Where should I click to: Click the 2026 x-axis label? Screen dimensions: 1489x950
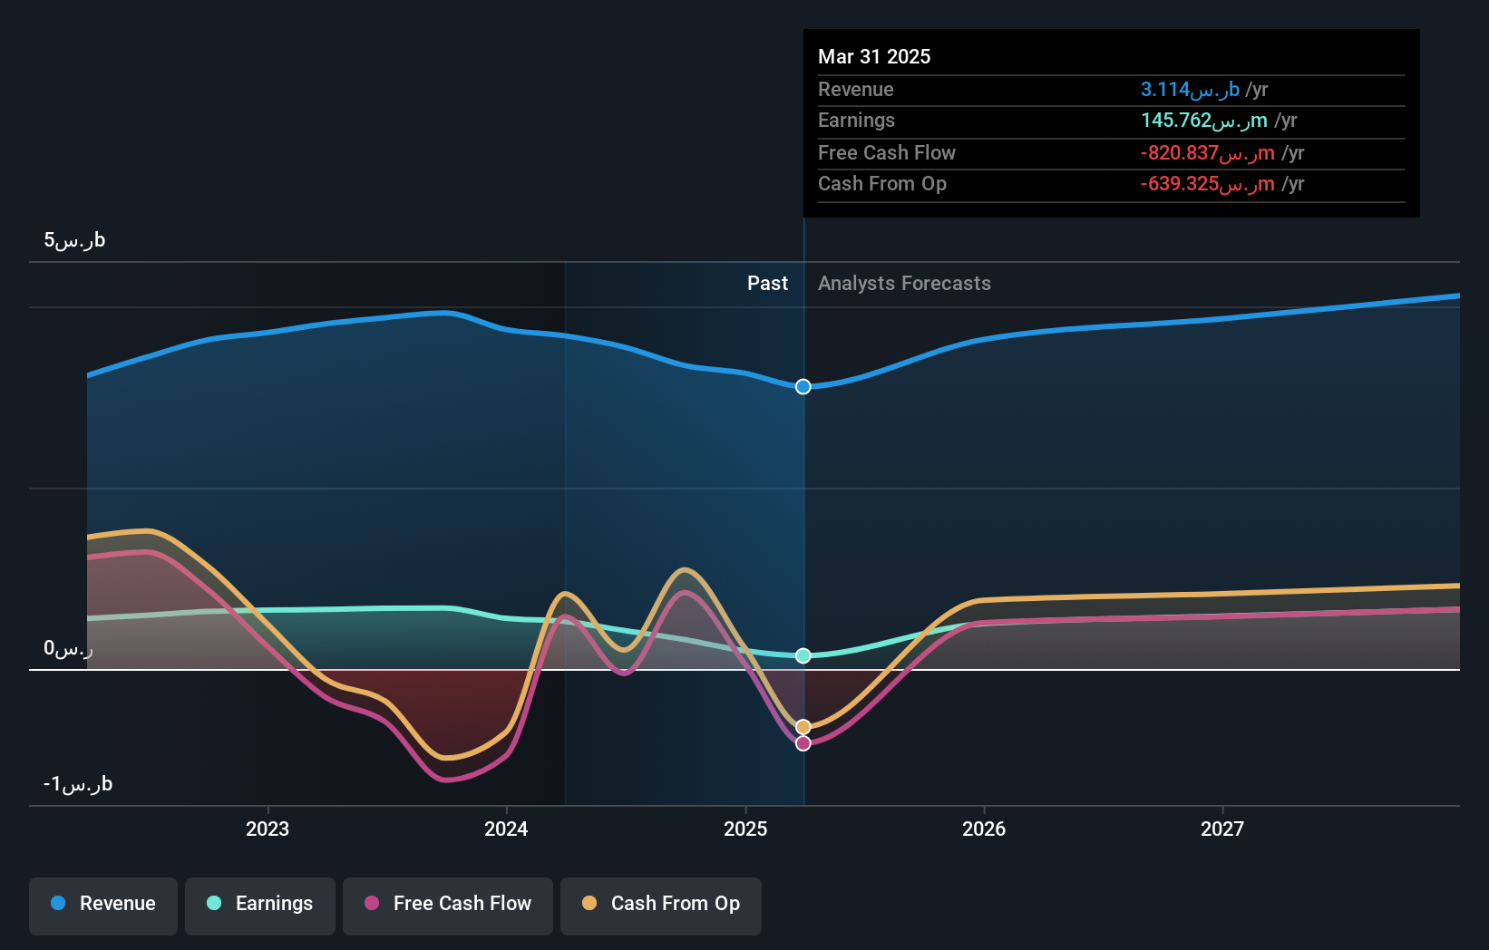(x=984, y=829)
